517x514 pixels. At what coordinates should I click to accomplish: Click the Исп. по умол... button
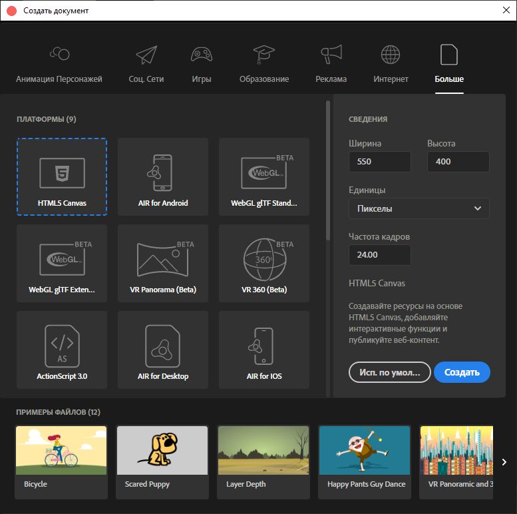pos(390,372)
